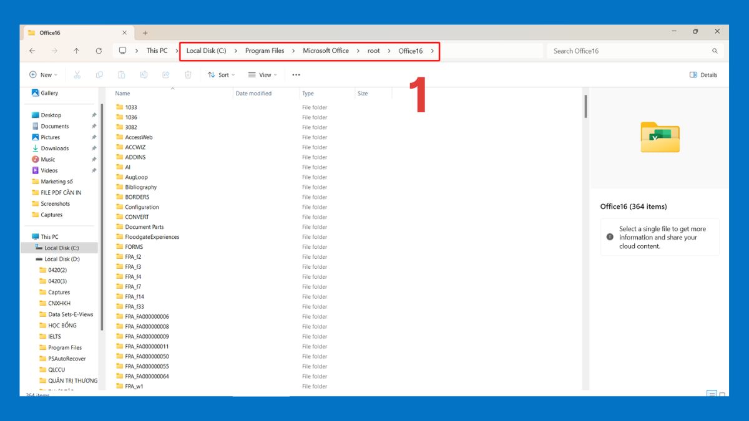Click the Back navigation arrow
The width and height of the screenshot is (749, 421).
click(32, 51)
